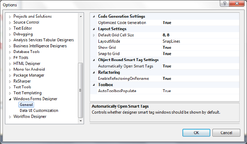Open Data UI Customization page
This screenshot has height=144, width=247.
coord(39,110)
